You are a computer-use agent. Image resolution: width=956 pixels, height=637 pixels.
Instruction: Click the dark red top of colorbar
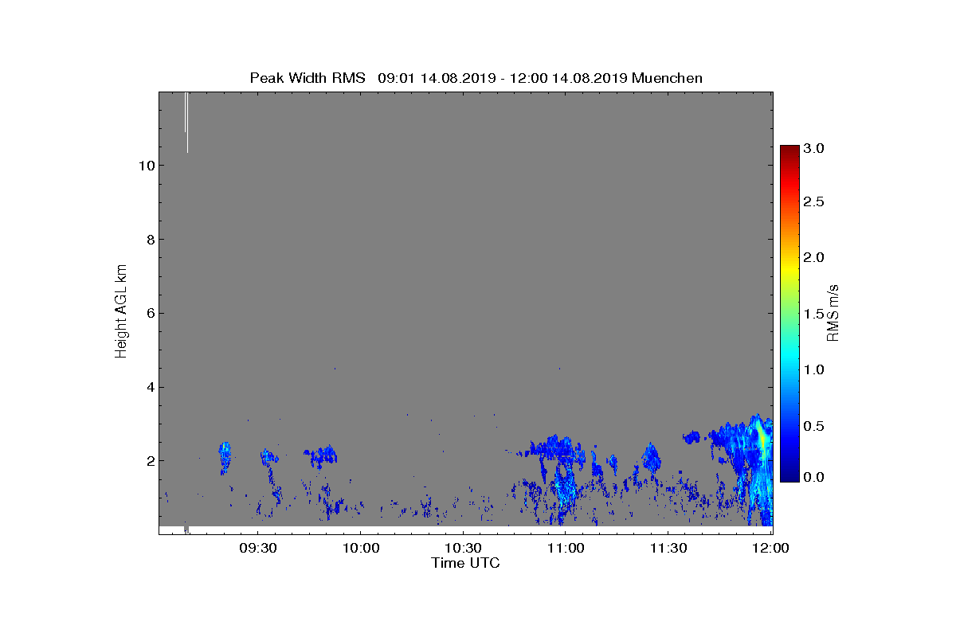click(x=789, y=151)
